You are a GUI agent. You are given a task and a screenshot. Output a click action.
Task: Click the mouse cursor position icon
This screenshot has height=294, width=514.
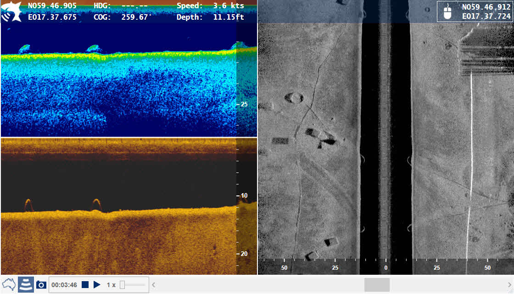coord(448,12)
